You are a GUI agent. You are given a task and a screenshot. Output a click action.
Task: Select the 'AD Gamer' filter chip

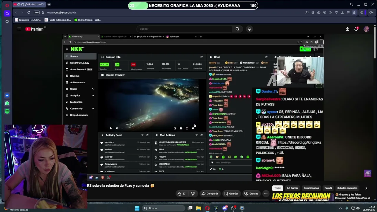tap(292, 188)
